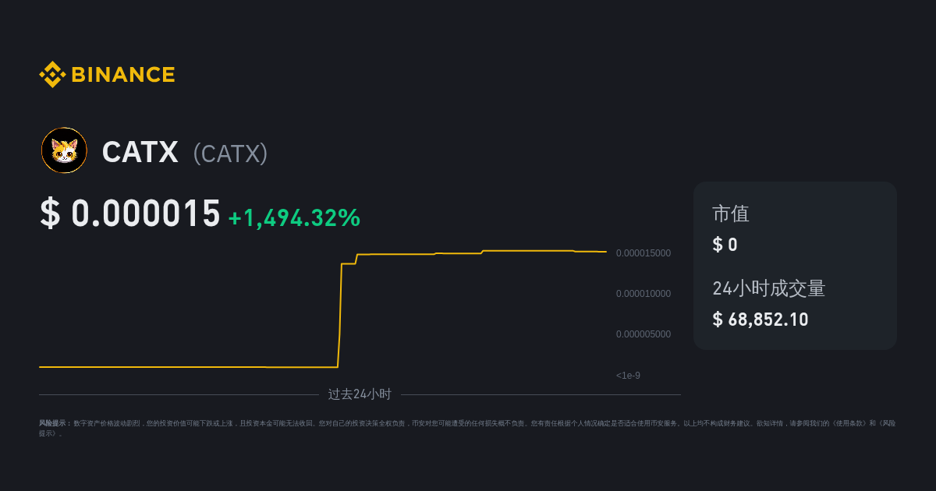936x491 pixels.
Task: Select the CATX coin name heading
Action: (x=140, y=152)
